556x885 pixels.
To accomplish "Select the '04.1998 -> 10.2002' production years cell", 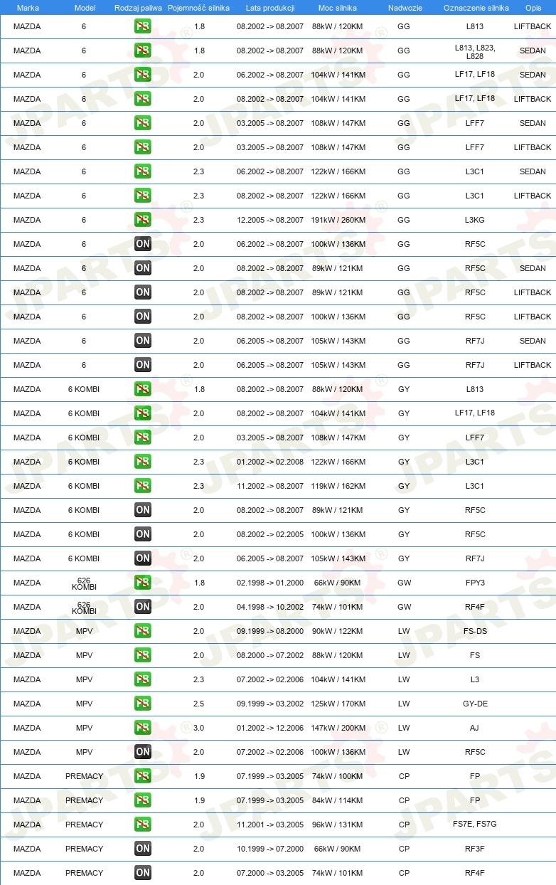I will [x=270, y=607].
